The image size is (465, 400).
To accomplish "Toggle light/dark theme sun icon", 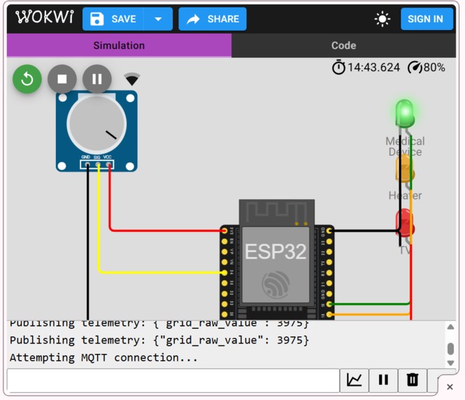I will point(382,19).
